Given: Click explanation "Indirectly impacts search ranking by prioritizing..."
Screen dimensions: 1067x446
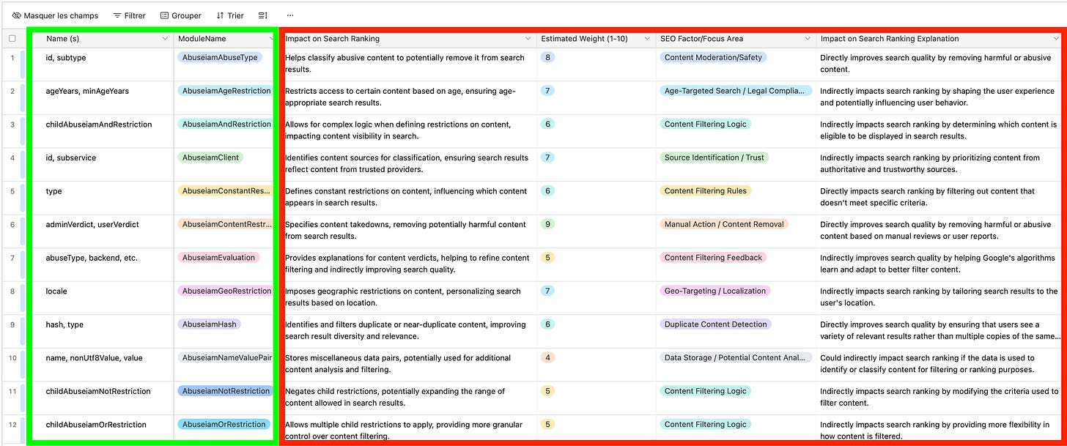Looking at the screenshot, I should [x=939, y=165].
